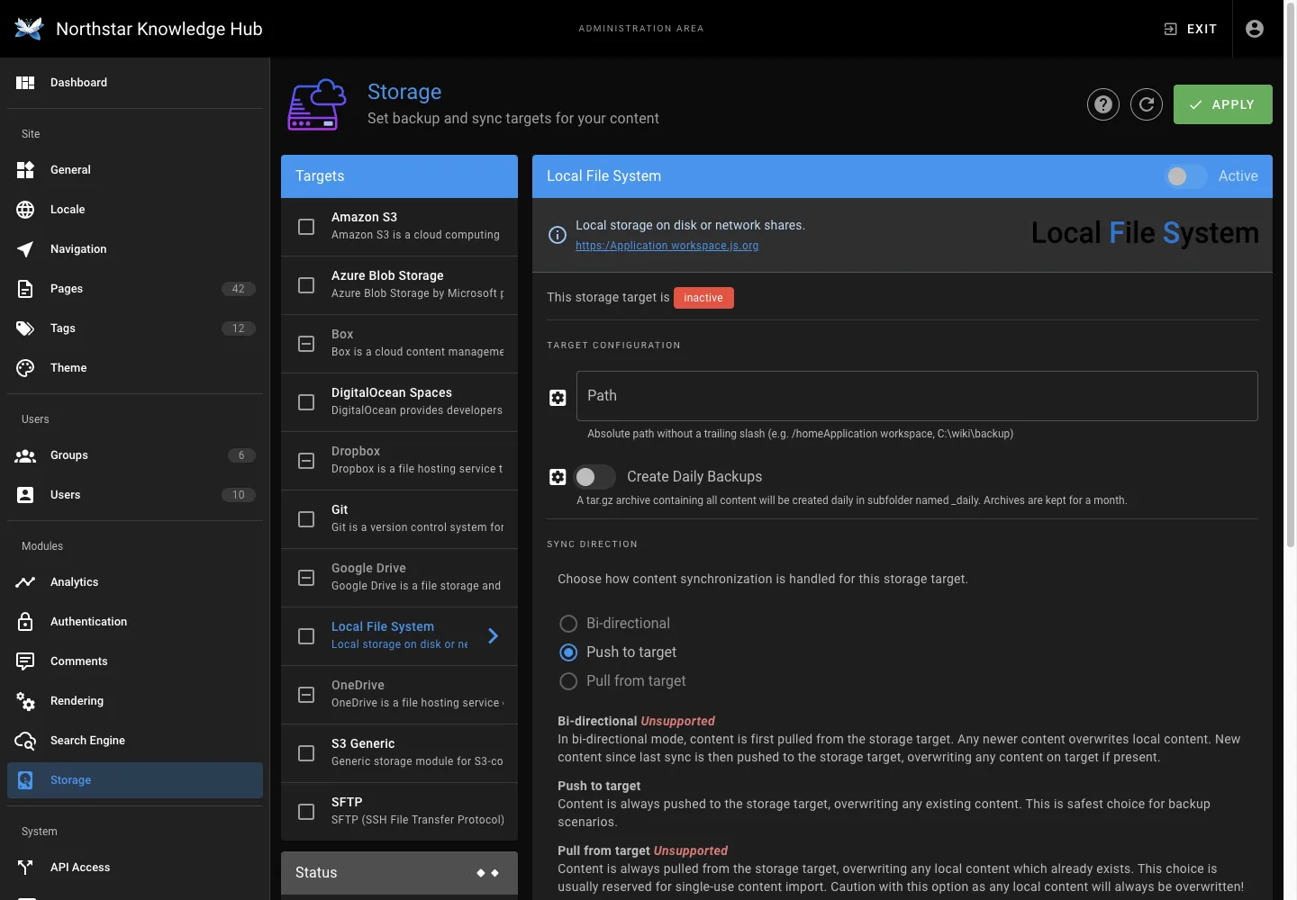Click the Pages document icon
This screenshot has height=900, width=1297.
(x=25, y=289)
